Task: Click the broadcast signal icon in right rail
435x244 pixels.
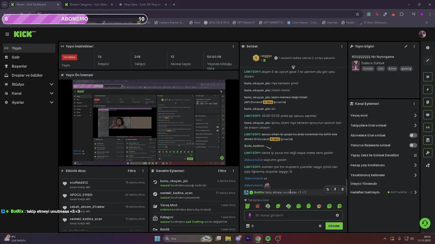Action: tap(428, 127)
